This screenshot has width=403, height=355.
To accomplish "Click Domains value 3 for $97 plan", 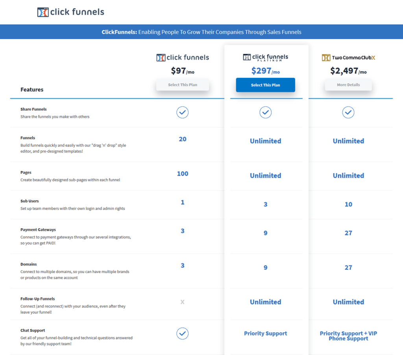I will click(x=183, y=265).
